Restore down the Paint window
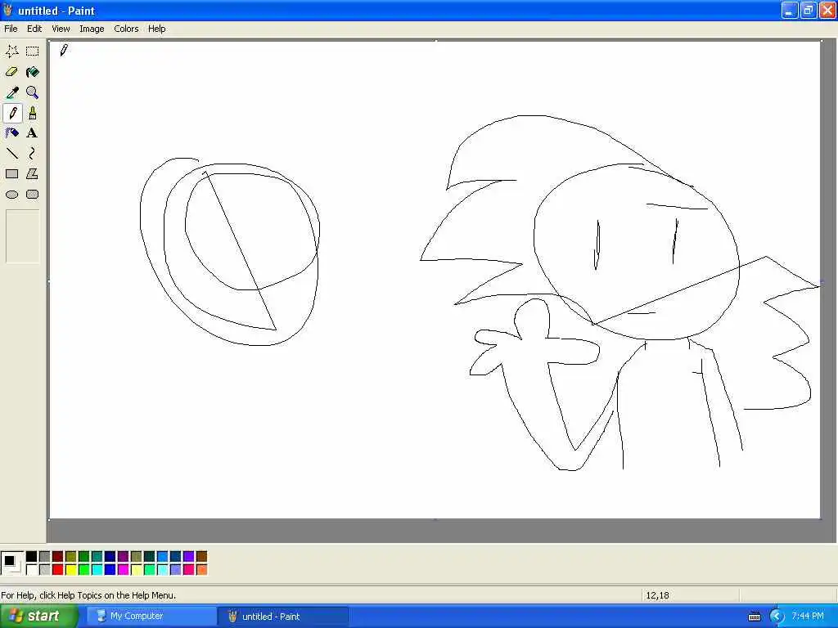The image size is (838, 628). point(809,10)
